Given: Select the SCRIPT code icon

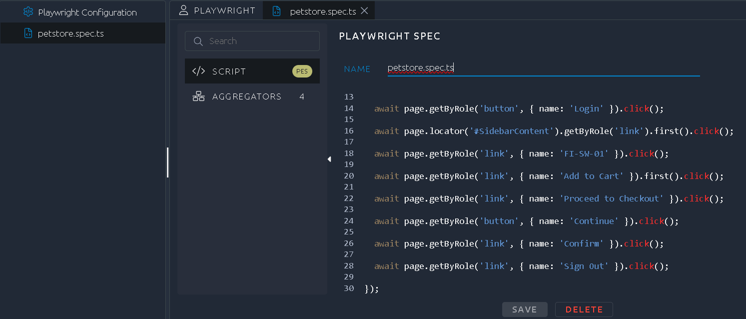Looking at the screenshot, I should click(198, 71).
